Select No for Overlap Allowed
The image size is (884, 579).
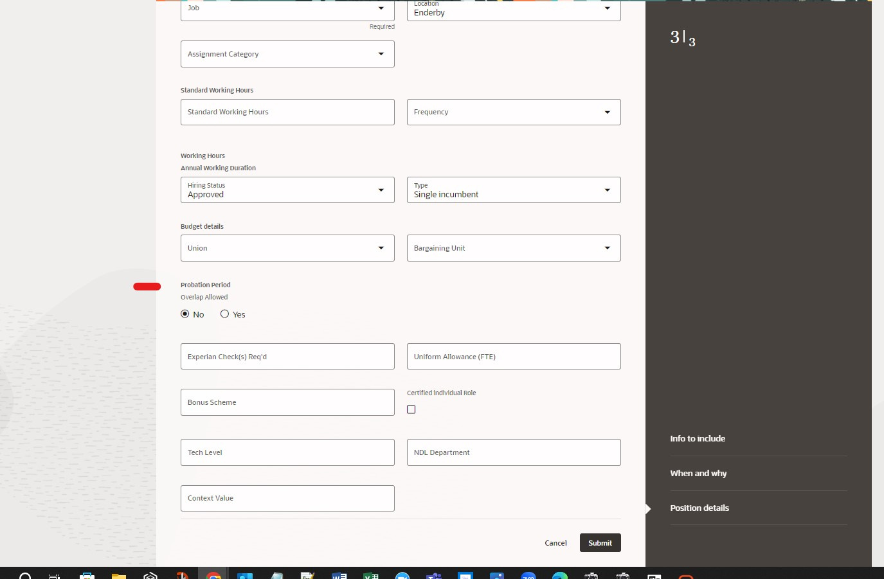pos(185,314)
